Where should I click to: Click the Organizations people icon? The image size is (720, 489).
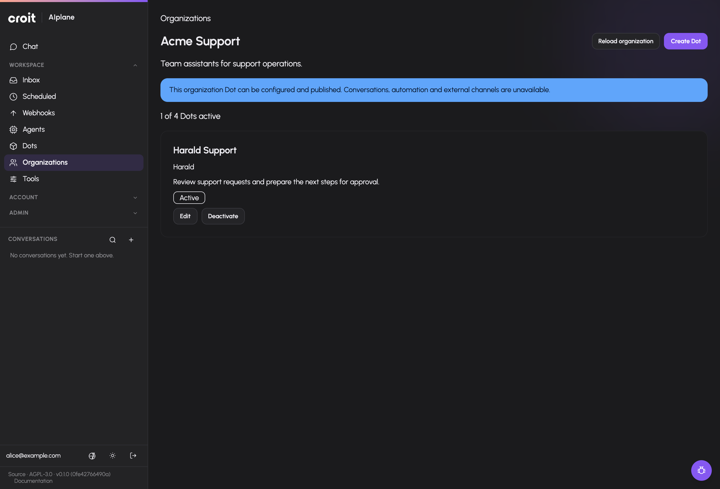click(x=13, y=162)
